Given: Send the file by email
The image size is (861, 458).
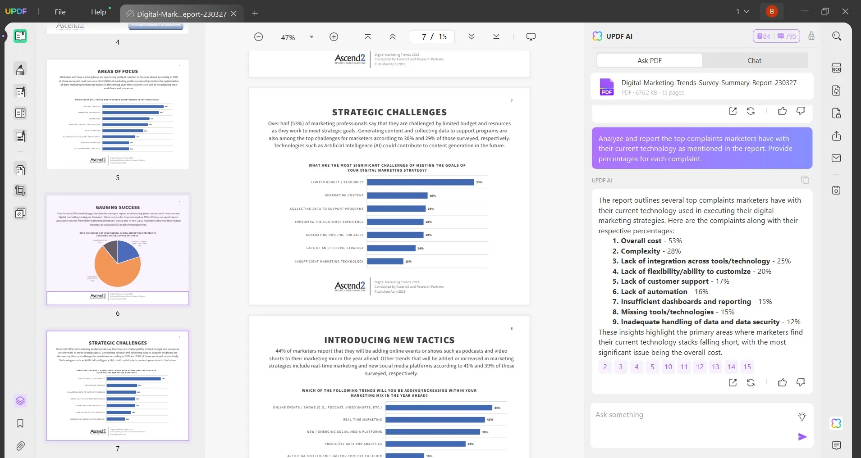Looking at the screenshot, I should 837,158.
